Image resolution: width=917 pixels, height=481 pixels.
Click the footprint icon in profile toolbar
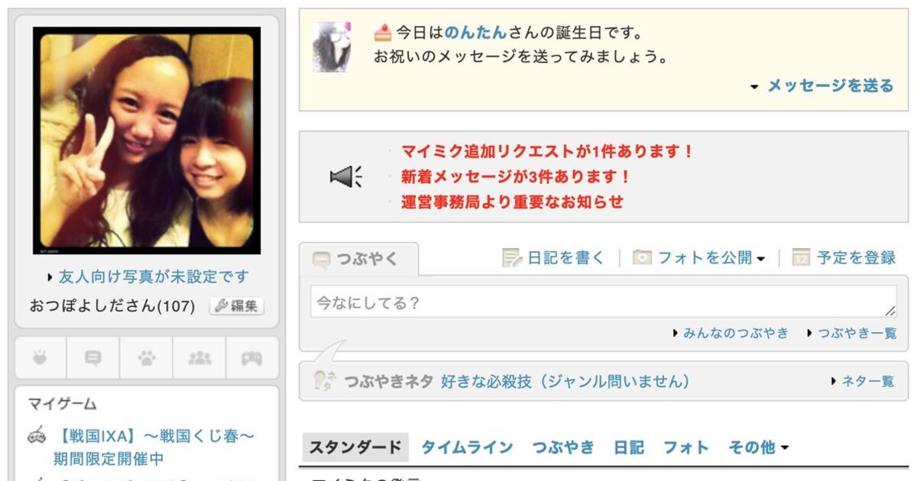[41, 357]
